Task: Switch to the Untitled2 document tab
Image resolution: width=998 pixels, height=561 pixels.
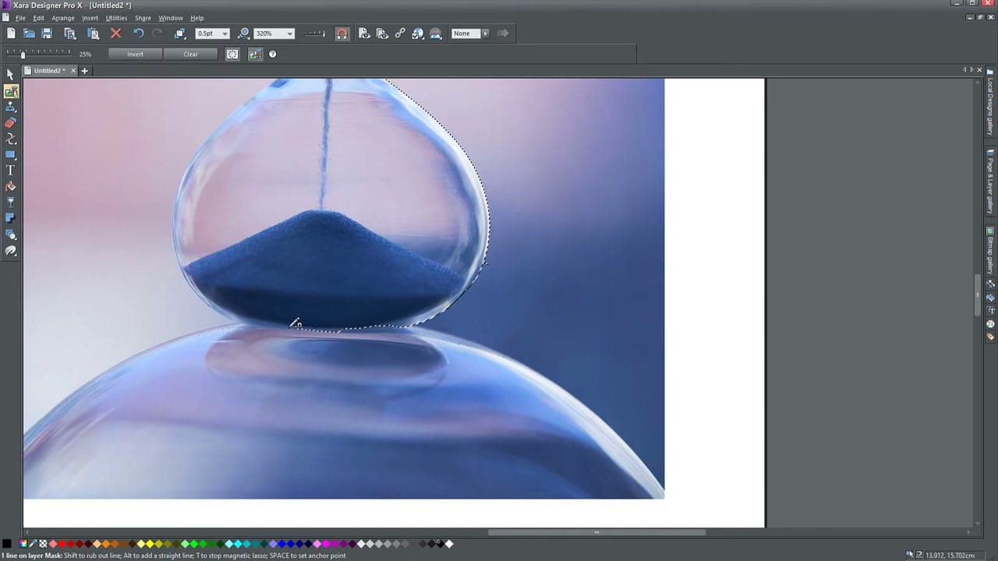Action: [47, 70]
